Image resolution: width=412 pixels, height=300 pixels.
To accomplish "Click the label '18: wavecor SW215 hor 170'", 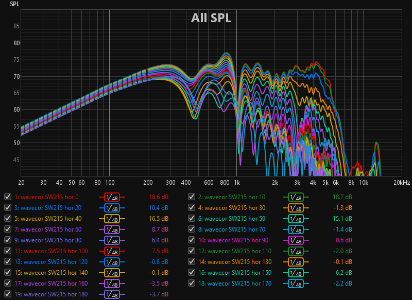I will (235, 283).
